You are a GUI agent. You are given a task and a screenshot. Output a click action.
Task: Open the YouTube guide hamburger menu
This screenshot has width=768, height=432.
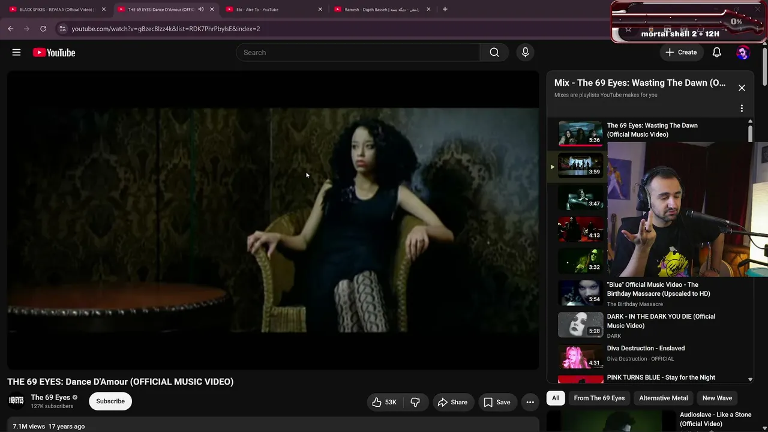coord(16,52)
